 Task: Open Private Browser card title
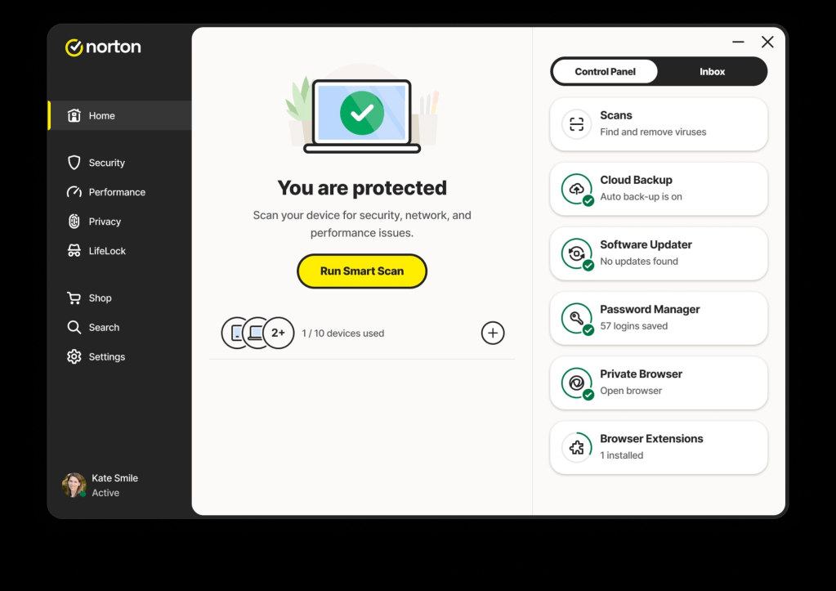pyautogui.click(x=641, y=374)
